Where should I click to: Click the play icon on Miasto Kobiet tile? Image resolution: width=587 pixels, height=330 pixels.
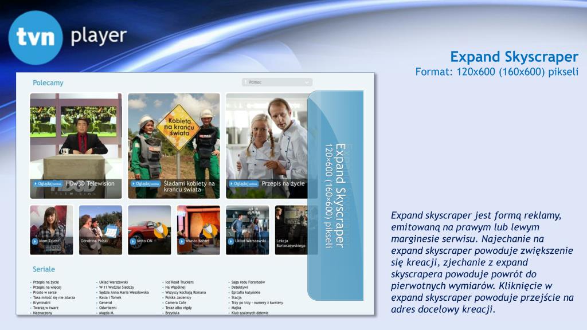[x=182, y=241]
